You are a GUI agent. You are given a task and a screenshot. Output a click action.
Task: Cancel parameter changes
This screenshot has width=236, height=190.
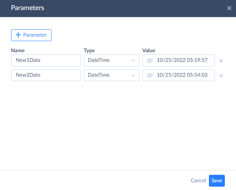199,180
